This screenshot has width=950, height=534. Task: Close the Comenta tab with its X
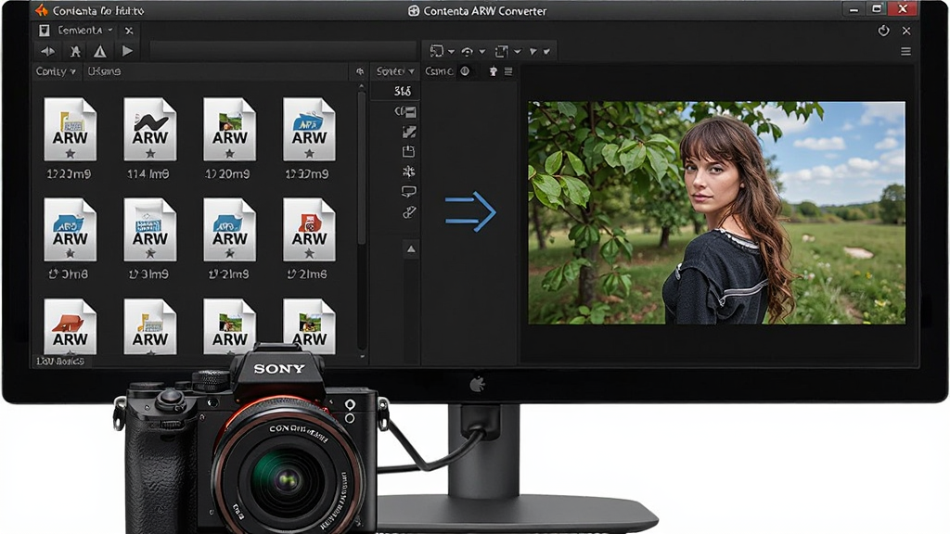[129, 31]
